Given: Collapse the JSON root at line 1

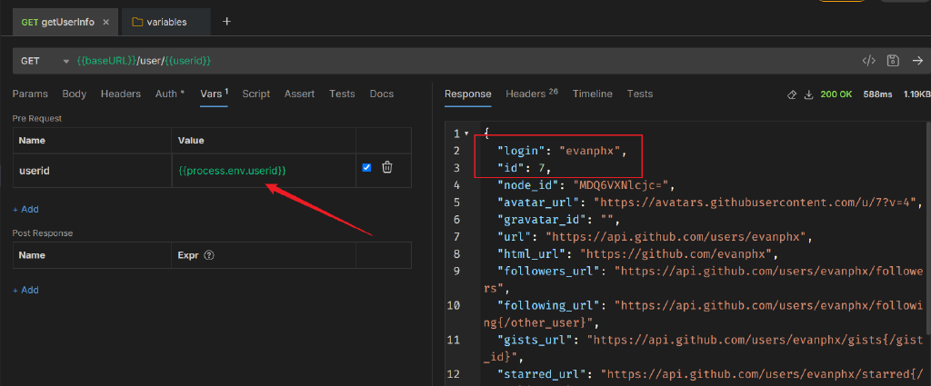Looking at the screenshot, I should (466, 134).
